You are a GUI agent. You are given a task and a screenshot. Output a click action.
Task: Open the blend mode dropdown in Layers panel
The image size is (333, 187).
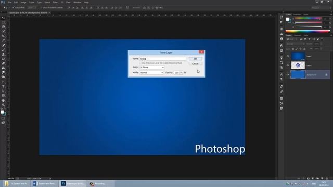[x=295, y=44]
